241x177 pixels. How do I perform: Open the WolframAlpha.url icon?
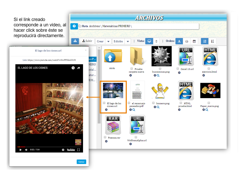point(137,125)
